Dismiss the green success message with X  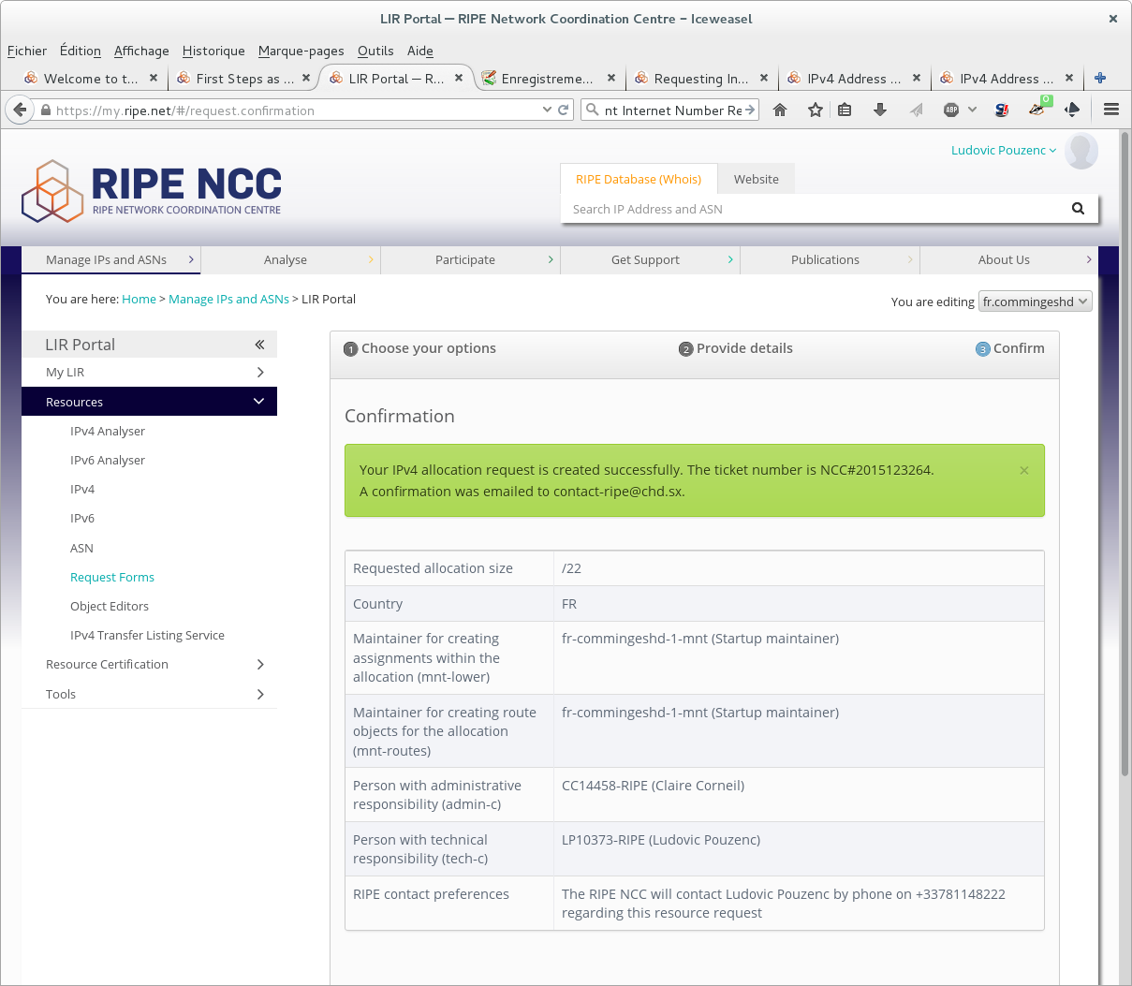pyautogui.click(x=1024, y=470)
